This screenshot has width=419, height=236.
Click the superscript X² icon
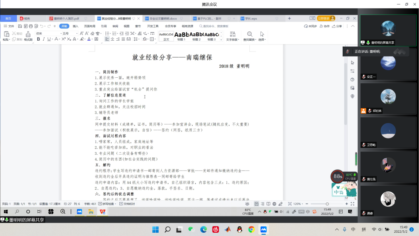coord(64,39)
